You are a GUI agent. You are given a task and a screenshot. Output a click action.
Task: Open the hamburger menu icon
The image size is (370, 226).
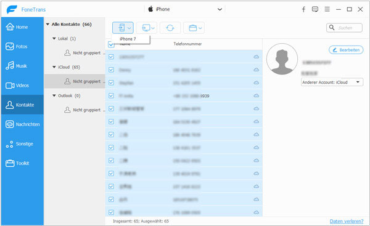327,9
